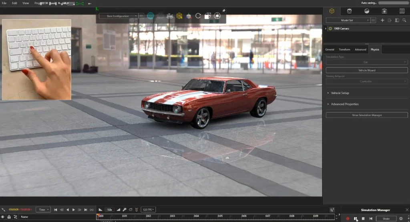Open the Simulation Manager settings gear
The image size is (410, 222).
401,218
